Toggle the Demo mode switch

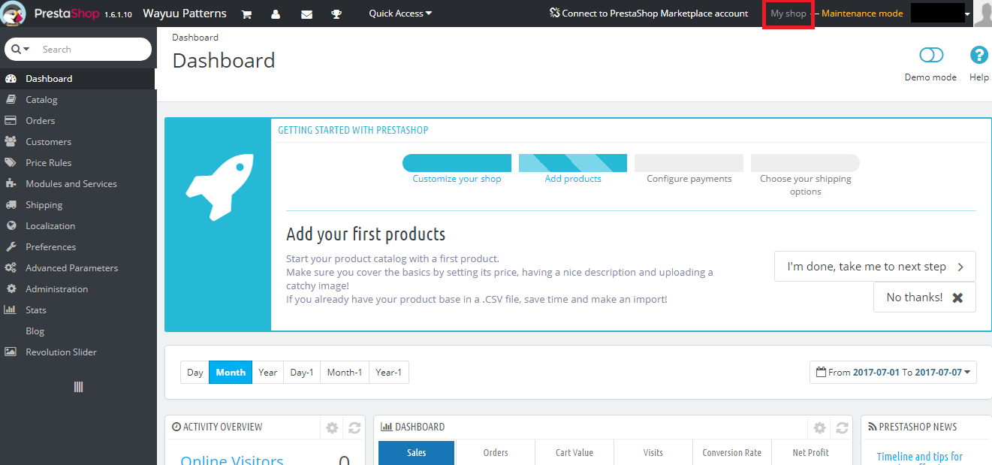pos(931,55)
